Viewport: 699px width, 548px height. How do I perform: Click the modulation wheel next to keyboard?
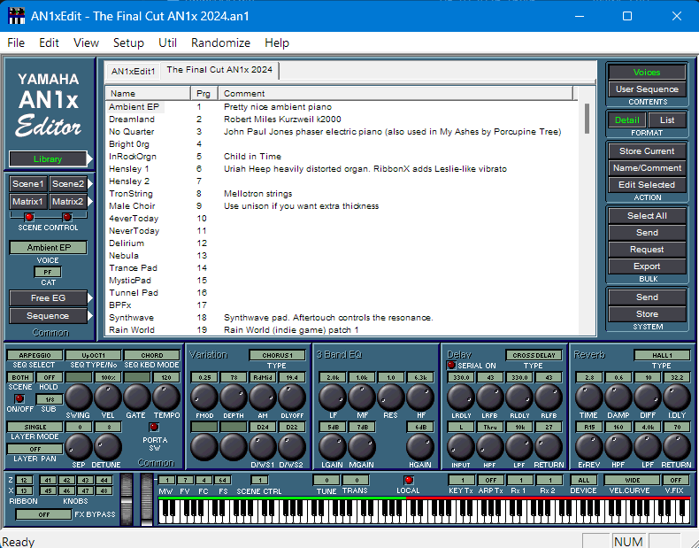point(147,499)
